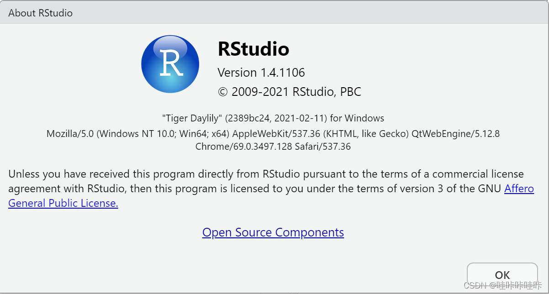The width and height of the screenshot is (549, 294).
Task: Click the About RStudio title bar text
Action: coord(40,13)
